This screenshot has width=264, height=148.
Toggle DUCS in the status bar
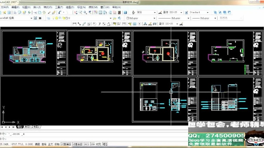tap(86, 144)
